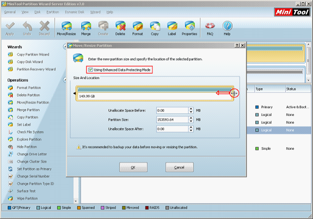Click the 149.99 GB partition bar
Screen dimensions: 313x219
pos(154,93)
